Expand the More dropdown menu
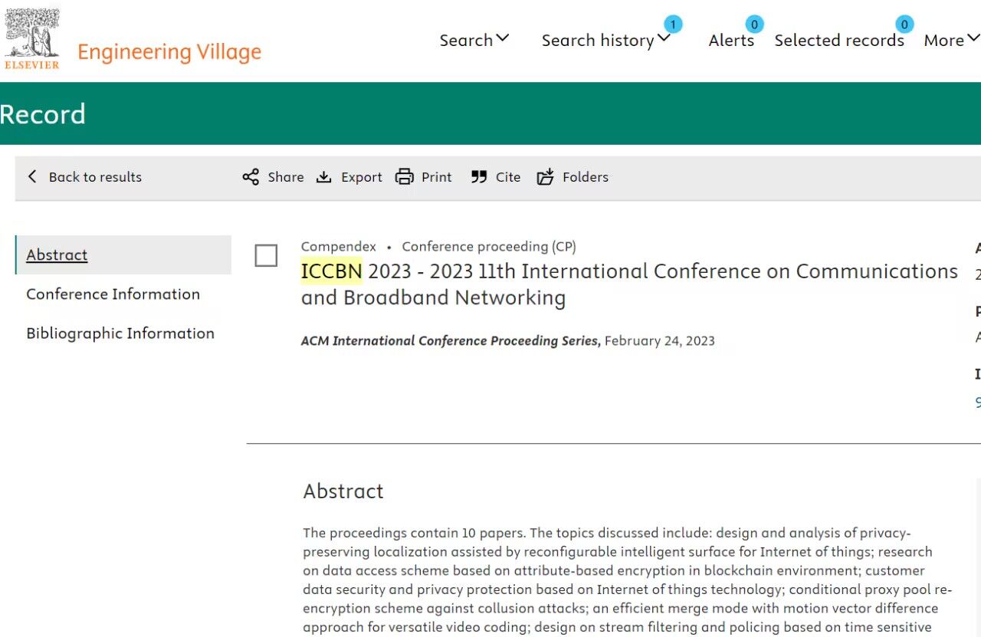Image resolution: width=981 pixels, height=637 pixels. pyautogui.click(x=951, y=40)
